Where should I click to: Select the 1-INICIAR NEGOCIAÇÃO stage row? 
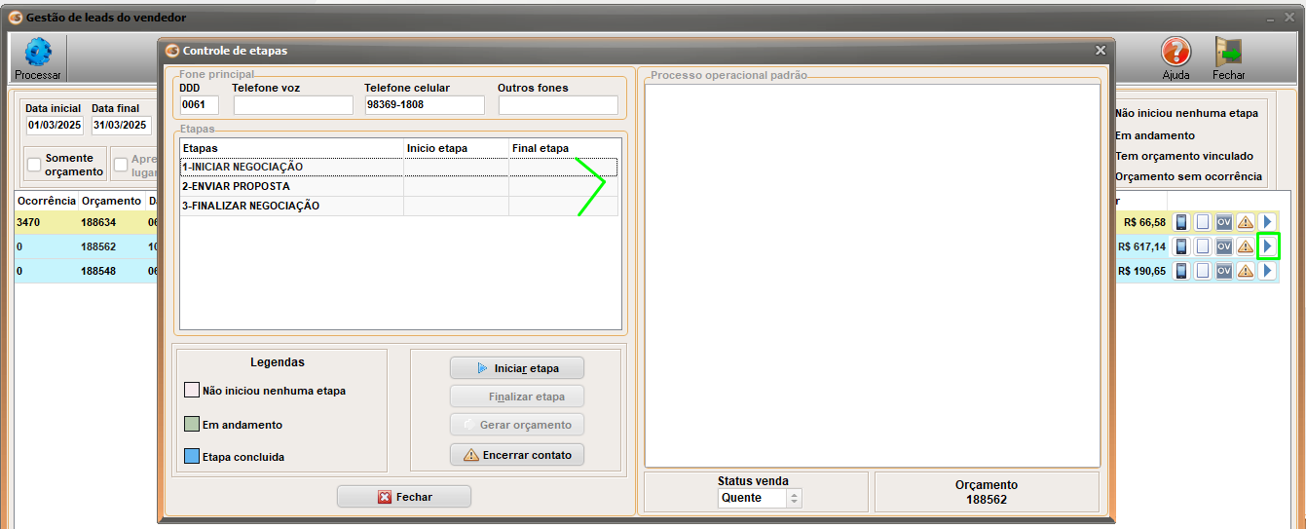point(292,167)
